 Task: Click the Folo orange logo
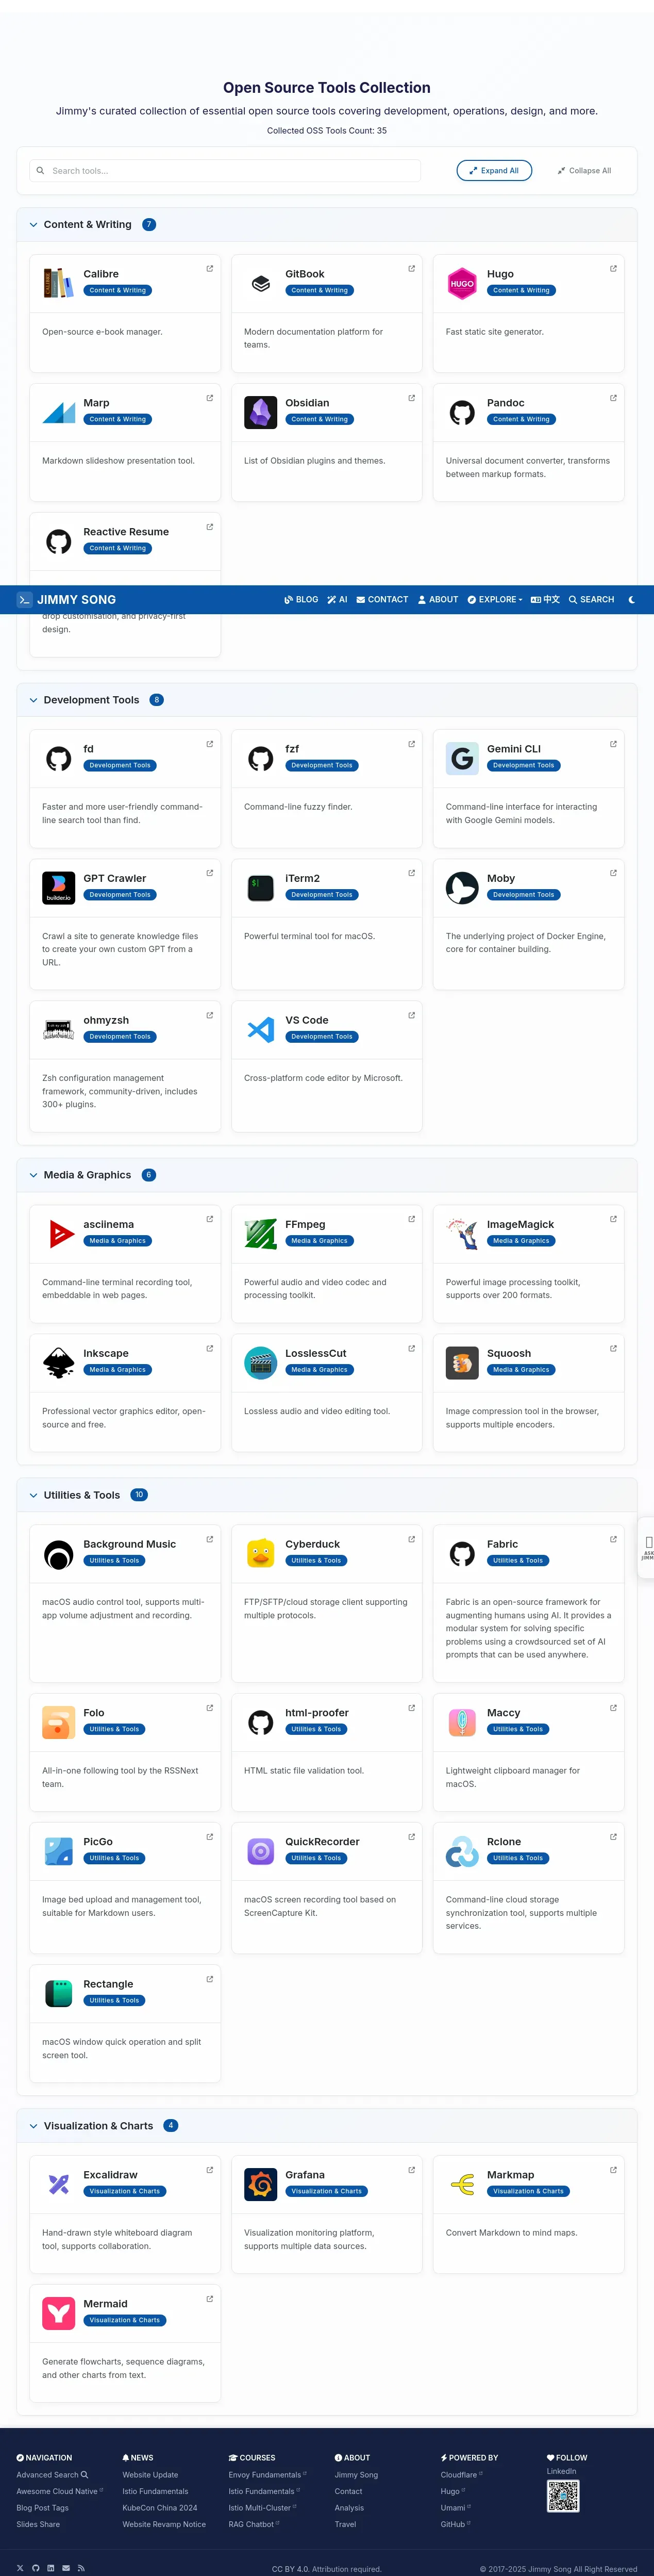pyautogui.click(x=58, y=1722)
